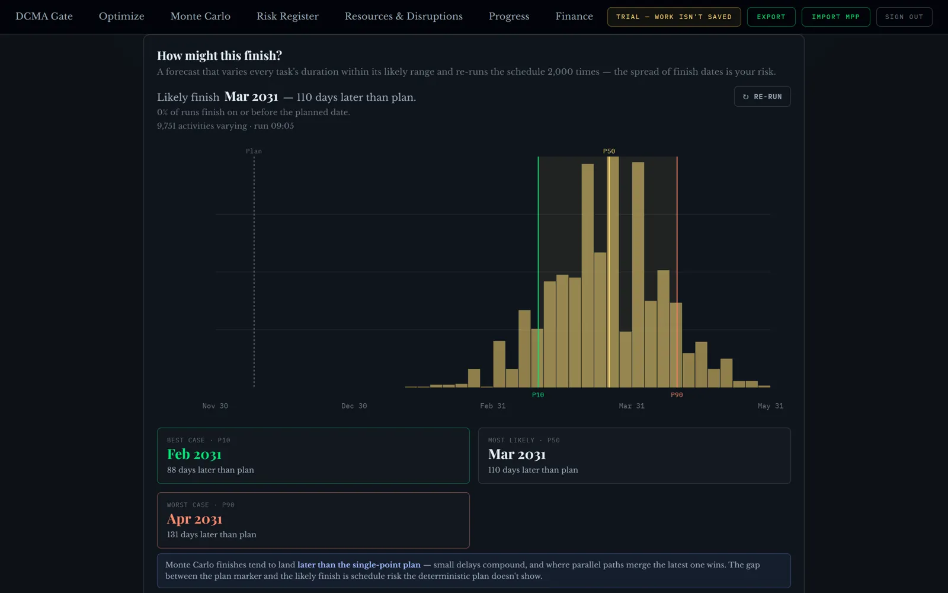Click '0% of runs finish on or before' text
The width and height of the screenshot is (948, 593).
tap(253, 112)
